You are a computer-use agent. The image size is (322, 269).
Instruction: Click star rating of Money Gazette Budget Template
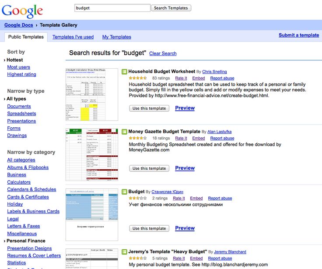[x=137, y=138]
